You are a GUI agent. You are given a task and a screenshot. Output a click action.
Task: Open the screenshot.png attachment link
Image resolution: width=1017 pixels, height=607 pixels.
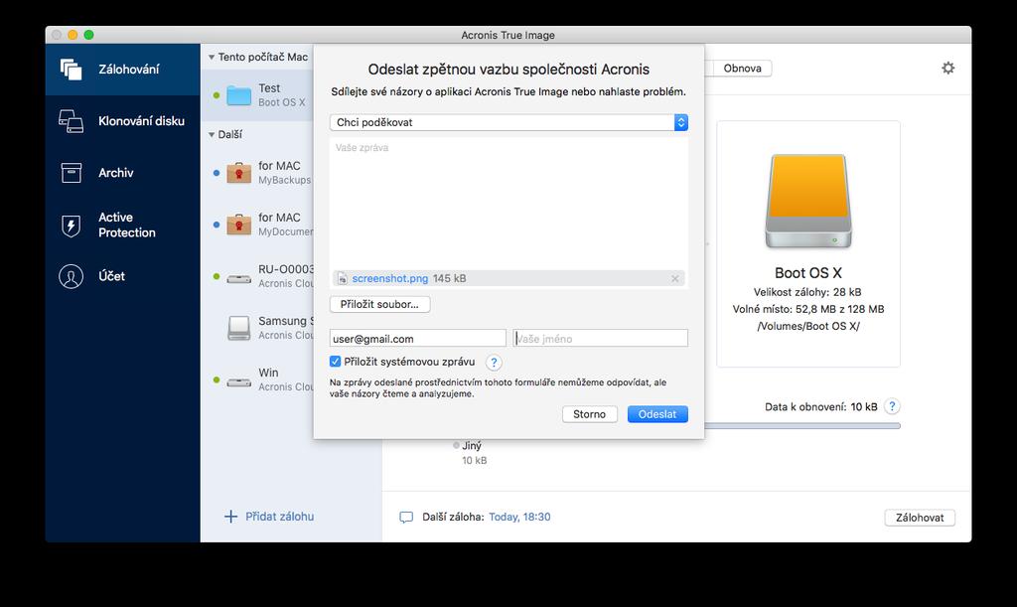coord(389,279)
